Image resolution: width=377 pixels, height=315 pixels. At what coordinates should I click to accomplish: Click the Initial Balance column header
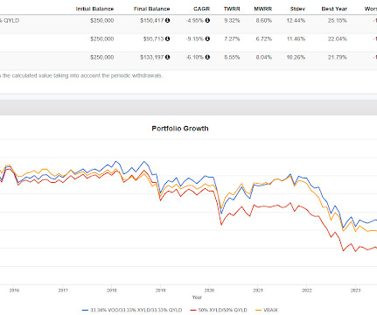pyautogui.click(x=94, y=9)
